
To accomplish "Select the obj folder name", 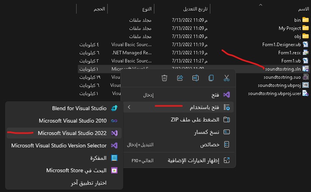I will click(x=297, y=36).
